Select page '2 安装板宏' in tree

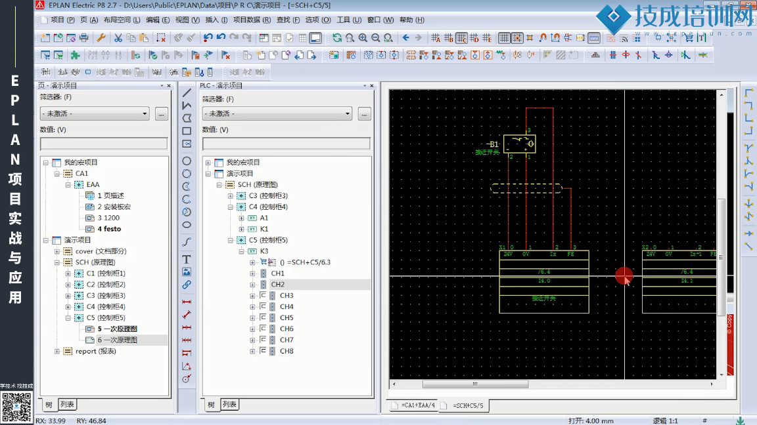[114, 207]
